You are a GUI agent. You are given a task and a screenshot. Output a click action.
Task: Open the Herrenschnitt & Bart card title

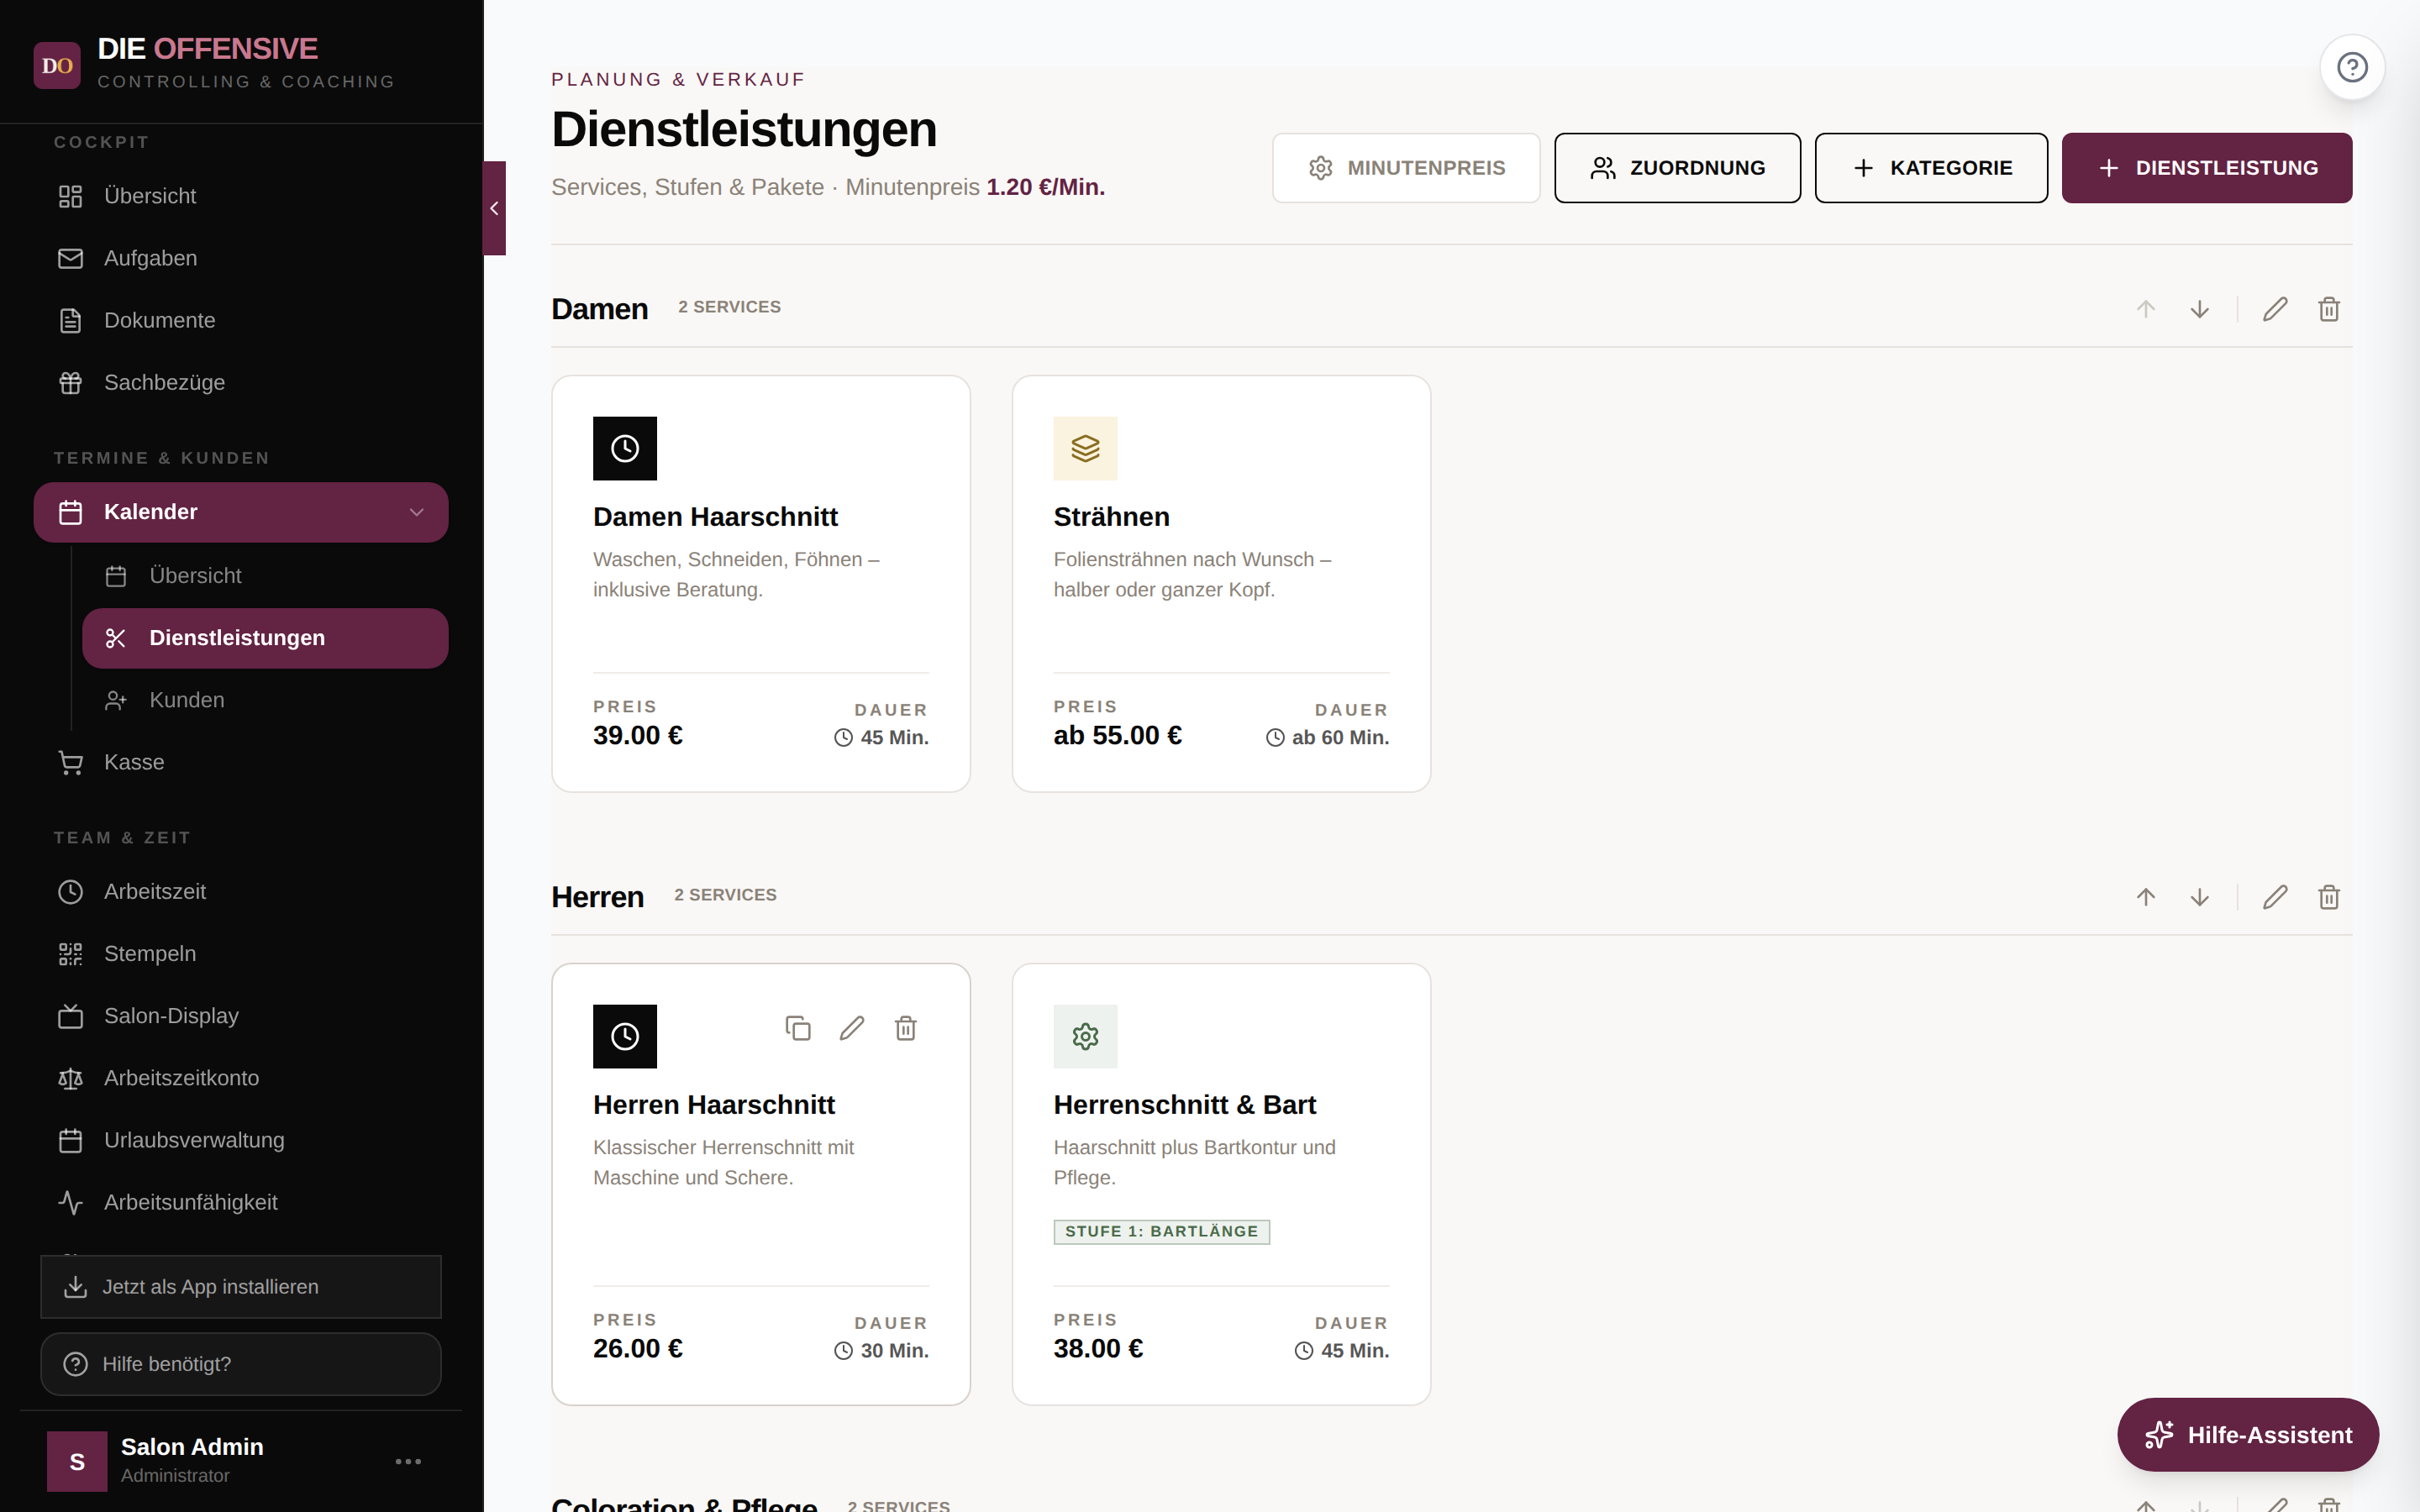point(1184,1105)
